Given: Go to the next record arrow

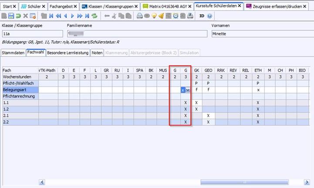Looking at the screenshot, I should [x=73, y=16].
